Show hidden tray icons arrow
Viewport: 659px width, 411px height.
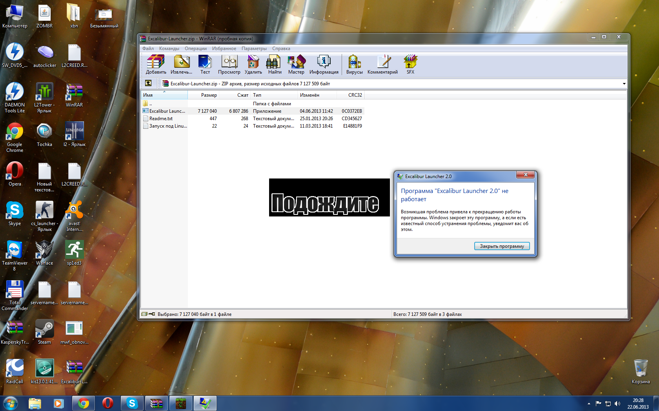click(x=588, y=404)
